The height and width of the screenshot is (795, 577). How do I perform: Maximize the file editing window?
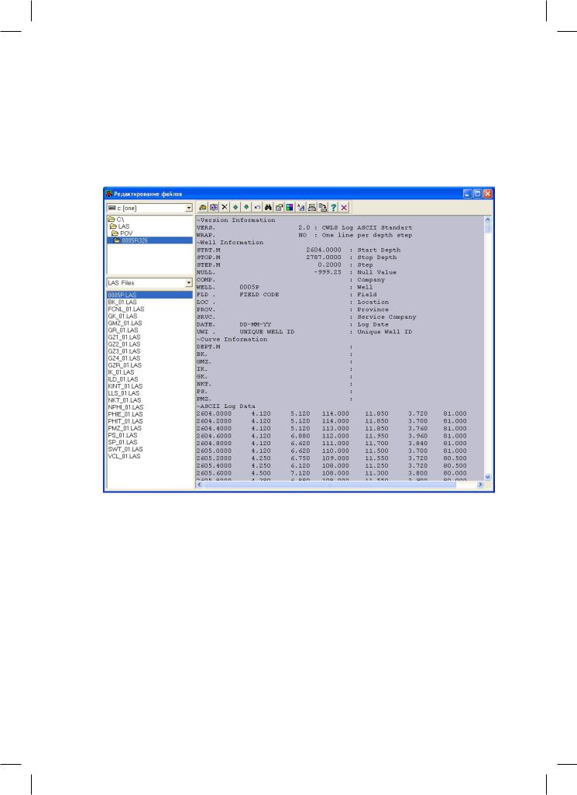click(477, 194)
